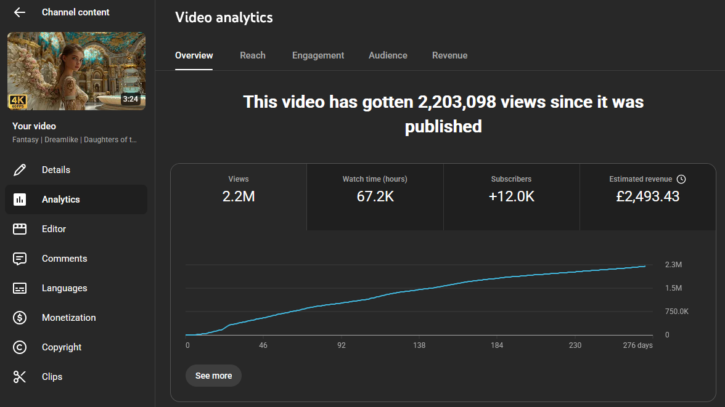Image resolution: width=725 pixels, height=407 pixels.
Task: Click the Editor clapperboard icon
Action: (x=20, y=229)
